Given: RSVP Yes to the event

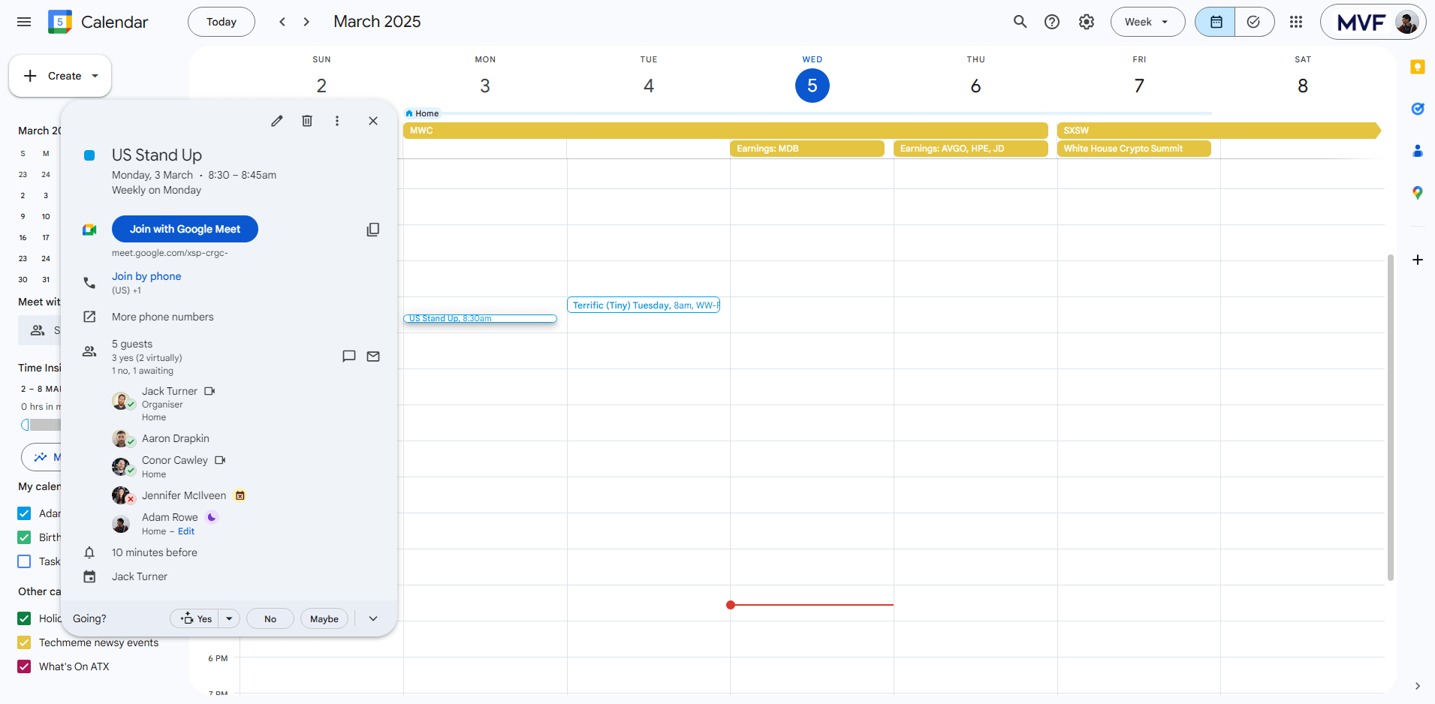Looking at the screenshot, I should click(x=197, y=618).
